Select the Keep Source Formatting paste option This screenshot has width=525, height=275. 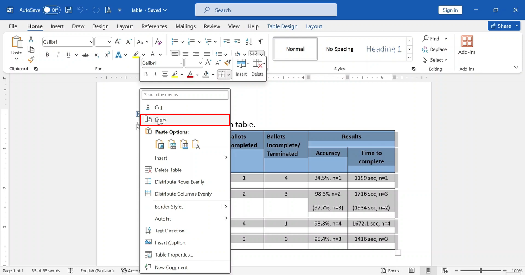tap(160, 144)
